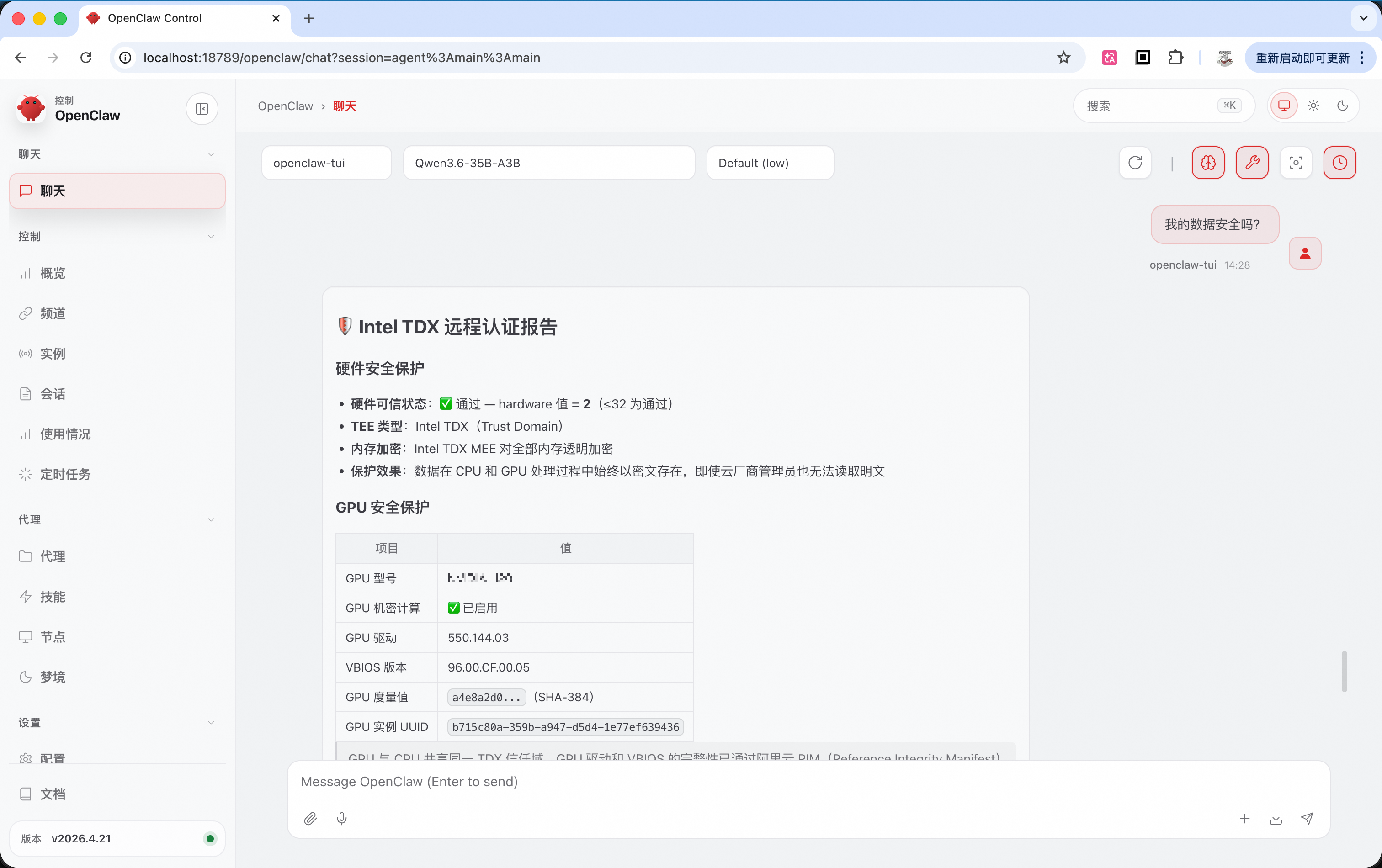Go back in browser history

tap(21, 58)
